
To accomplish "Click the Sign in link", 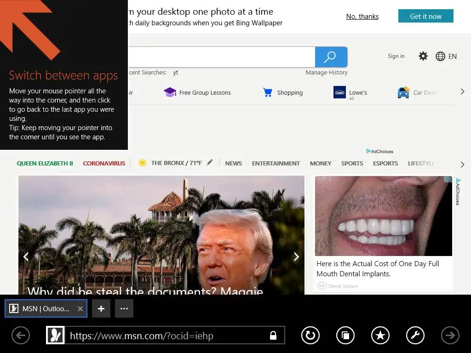I will pos(396,56).
